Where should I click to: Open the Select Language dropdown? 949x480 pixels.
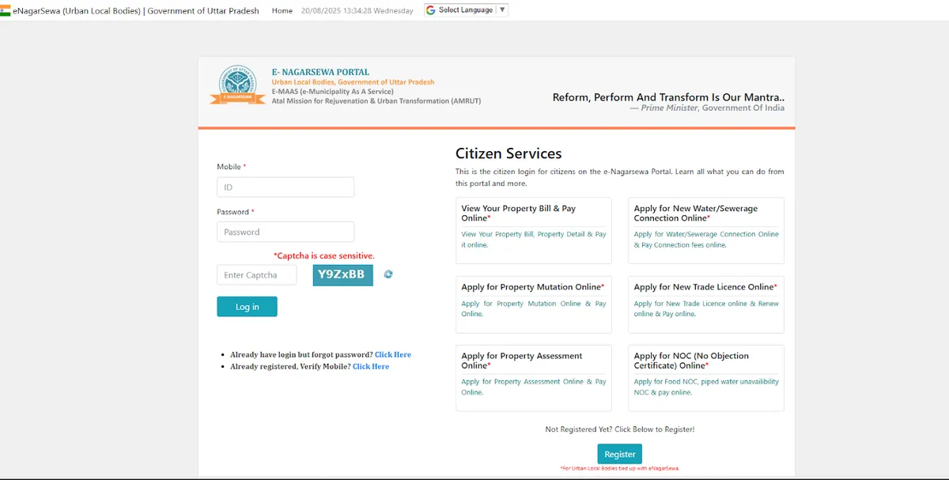tap(467, 10)
